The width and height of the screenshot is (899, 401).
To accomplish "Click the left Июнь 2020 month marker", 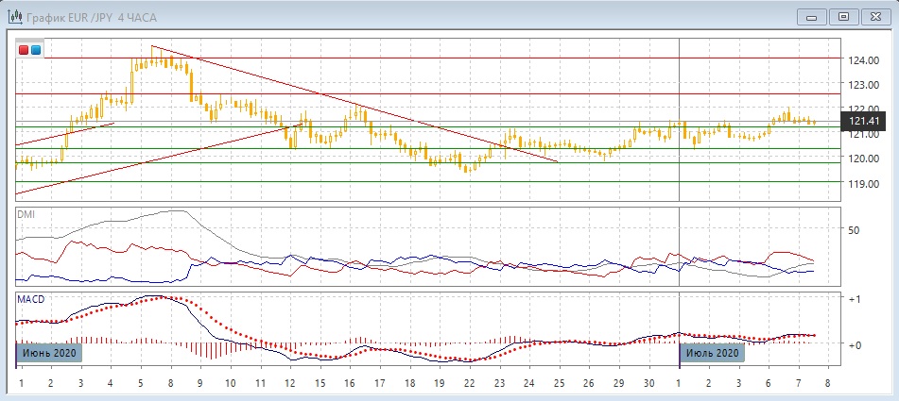I will (49, 353).
